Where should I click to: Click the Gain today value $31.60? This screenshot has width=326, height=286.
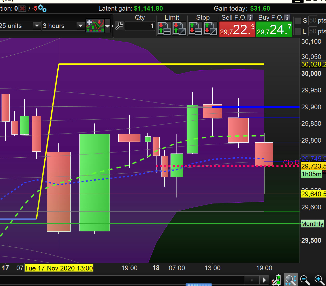(260, 9)
